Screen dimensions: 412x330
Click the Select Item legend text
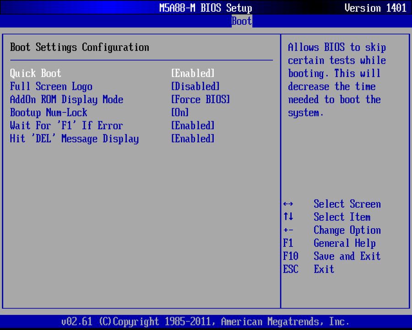coord(342,217)
